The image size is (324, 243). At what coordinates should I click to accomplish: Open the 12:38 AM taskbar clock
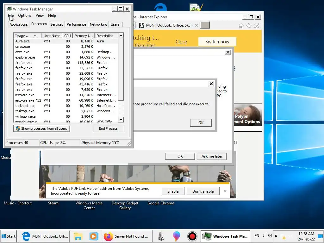tap(306, 236)
